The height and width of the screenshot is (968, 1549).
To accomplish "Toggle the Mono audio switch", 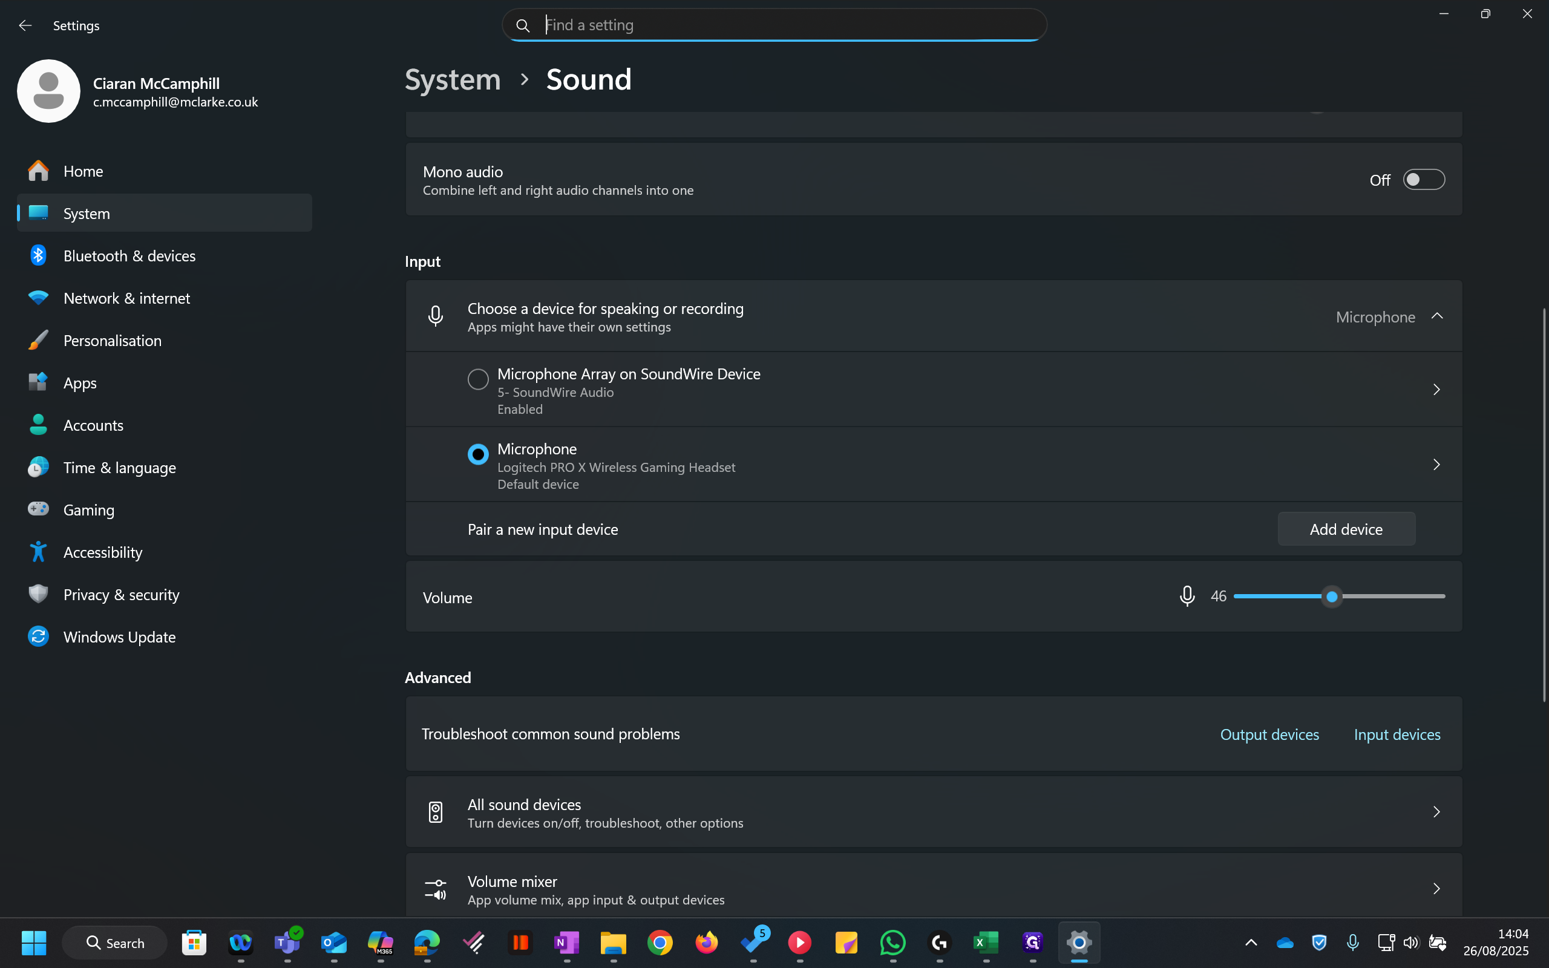I will pyautogui.click(x=1424, y=180).
